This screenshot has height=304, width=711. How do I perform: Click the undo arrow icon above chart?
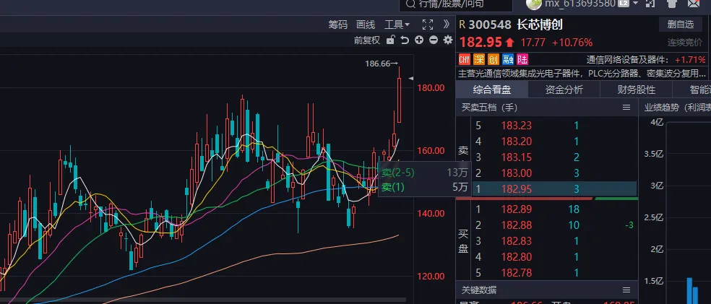tap(405, 40)
